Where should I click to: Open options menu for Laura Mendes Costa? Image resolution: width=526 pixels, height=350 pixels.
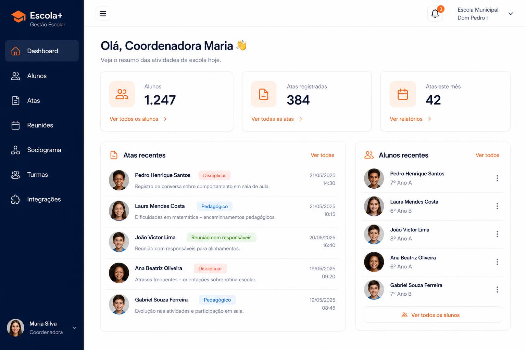pos(497,206)
